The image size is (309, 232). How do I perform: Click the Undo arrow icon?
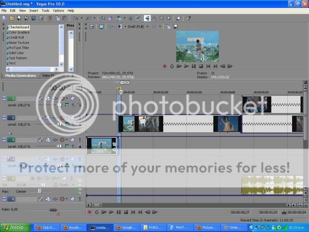pos(76,18)
